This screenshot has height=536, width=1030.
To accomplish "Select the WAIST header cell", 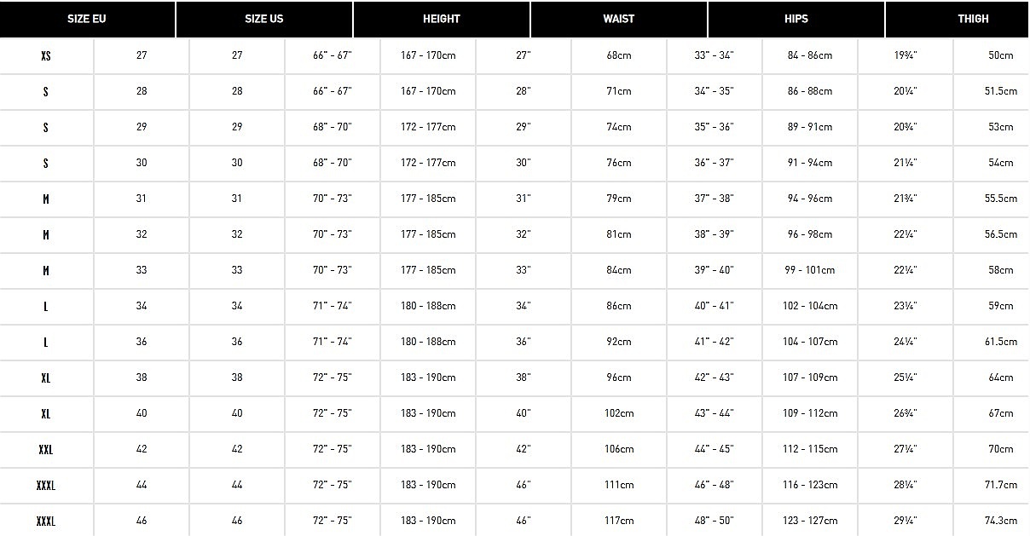I will (x=619, y=19).
